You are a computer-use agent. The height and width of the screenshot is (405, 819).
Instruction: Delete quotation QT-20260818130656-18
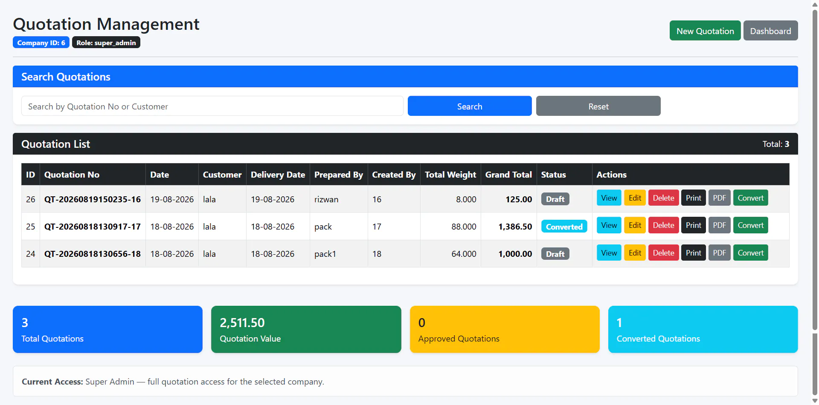[x=663, y=253]
